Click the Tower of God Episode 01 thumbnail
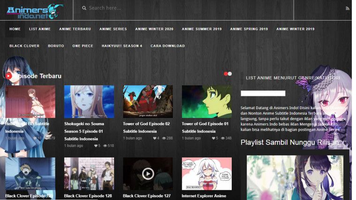This screenshot has width=356, height=200. pyautogui.click(x=206, y=102)
